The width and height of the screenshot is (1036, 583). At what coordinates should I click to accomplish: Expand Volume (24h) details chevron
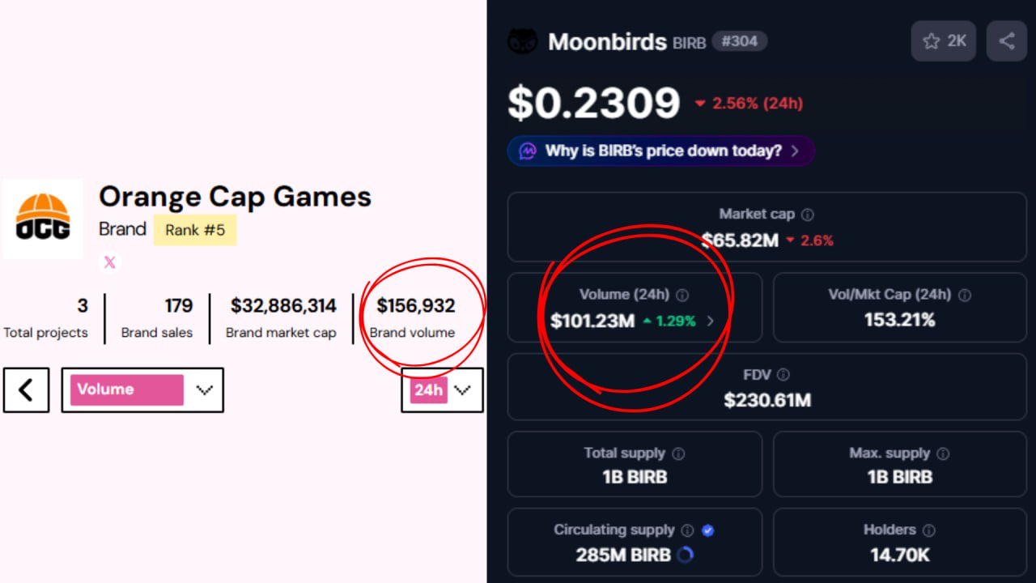711,321
